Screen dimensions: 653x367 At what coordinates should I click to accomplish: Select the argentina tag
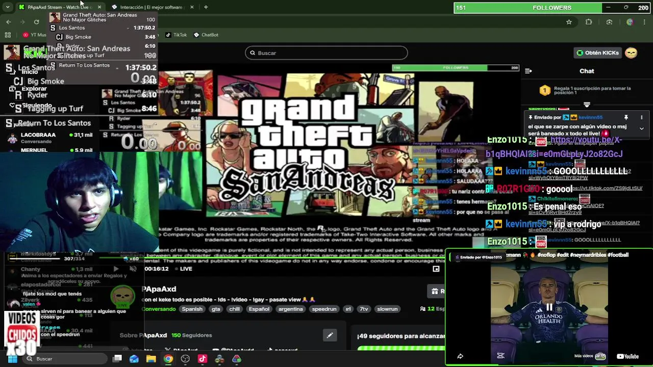(290, 309)
